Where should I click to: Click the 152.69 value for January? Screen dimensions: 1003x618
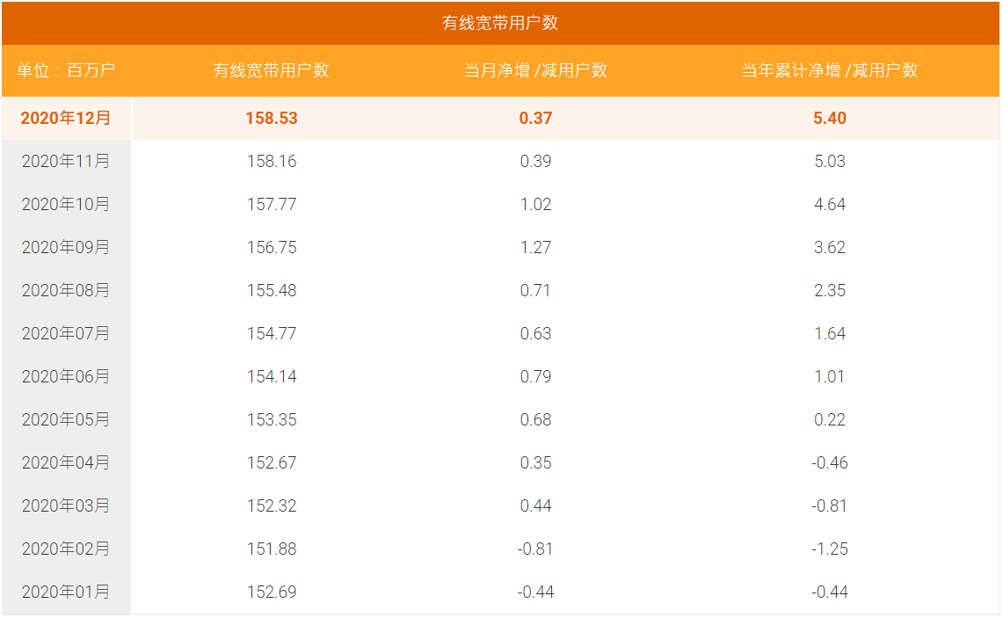coord(272,592)
